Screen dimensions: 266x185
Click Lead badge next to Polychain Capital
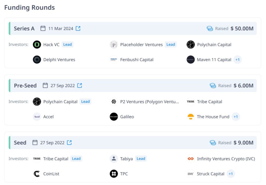[85, 101]
